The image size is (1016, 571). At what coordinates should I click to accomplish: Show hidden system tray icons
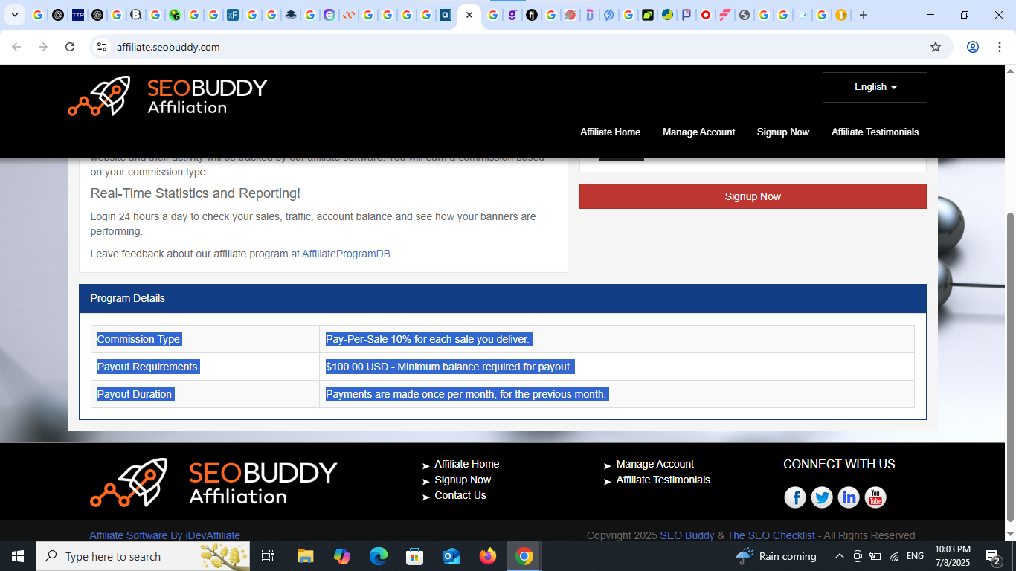point(840,556)
